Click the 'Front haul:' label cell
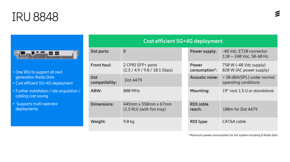290x162 pixels. tap(105, 67)
